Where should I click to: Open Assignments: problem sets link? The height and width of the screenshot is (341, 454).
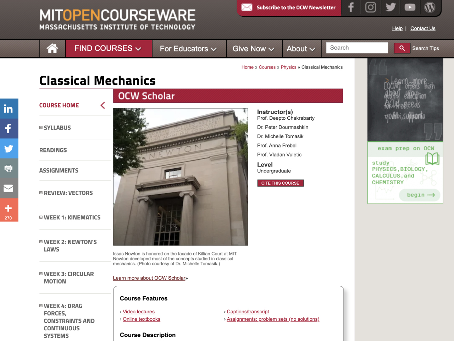273,319
